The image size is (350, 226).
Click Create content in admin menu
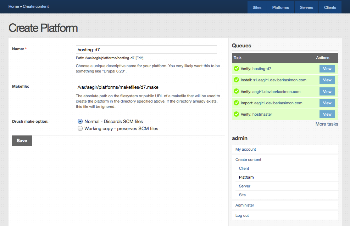[x=248, y=160]
